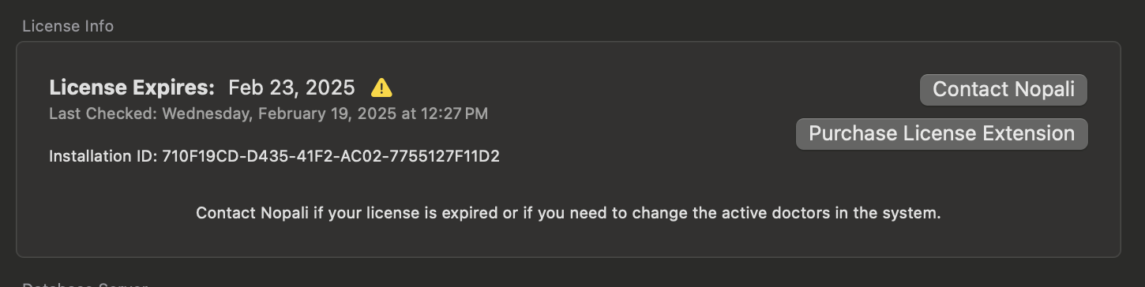Click the bold License Expires label
Image resolution: width=1145 pixels, height=287 pixels.
click(x=132, y=87)
